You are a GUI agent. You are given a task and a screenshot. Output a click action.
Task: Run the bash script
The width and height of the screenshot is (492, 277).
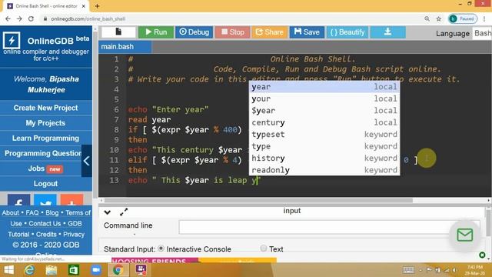tap(155, 32)
